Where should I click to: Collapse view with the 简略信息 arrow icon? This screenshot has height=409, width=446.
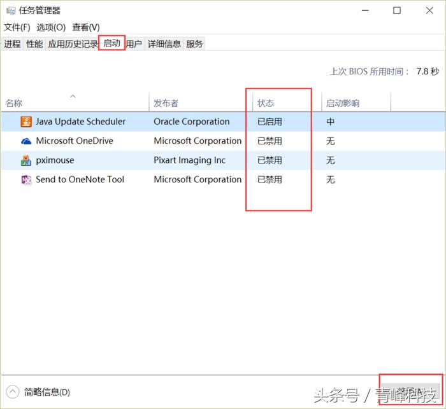(12, 392)
